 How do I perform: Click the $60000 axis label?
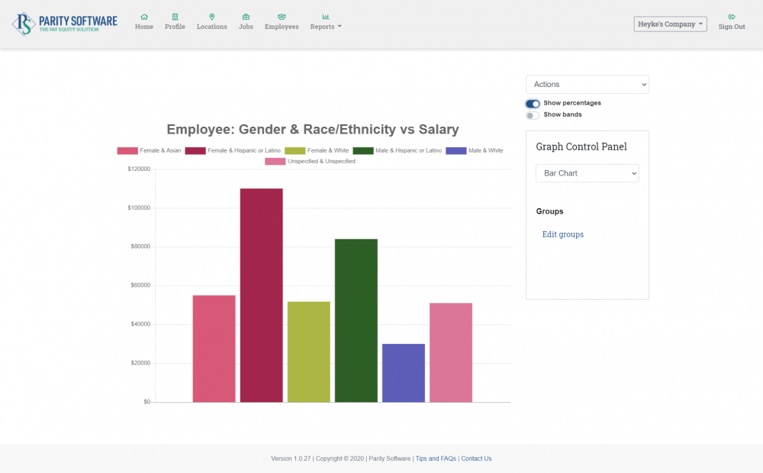point(140,285)
